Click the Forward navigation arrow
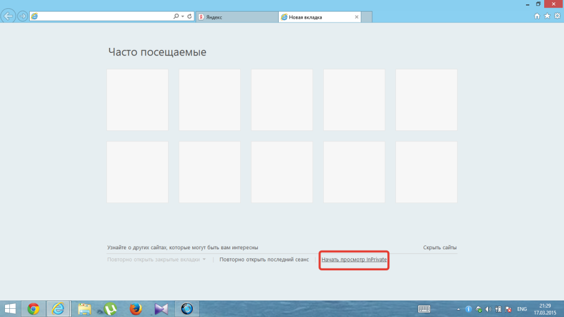Screen dimensions: 564x317 23,16
